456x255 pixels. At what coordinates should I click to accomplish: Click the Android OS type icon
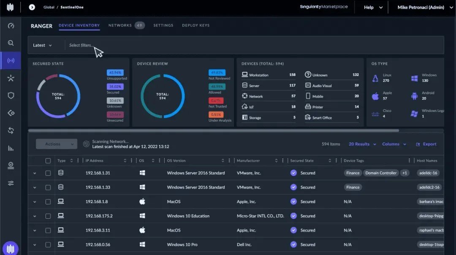coord(414,96)
